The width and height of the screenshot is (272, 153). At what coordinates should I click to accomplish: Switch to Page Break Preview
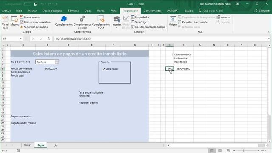coord(228,150)
